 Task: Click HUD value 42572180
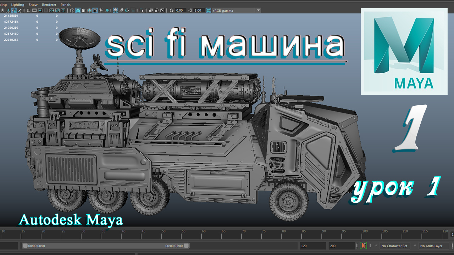pyautogui.click(x=11, y=34)
